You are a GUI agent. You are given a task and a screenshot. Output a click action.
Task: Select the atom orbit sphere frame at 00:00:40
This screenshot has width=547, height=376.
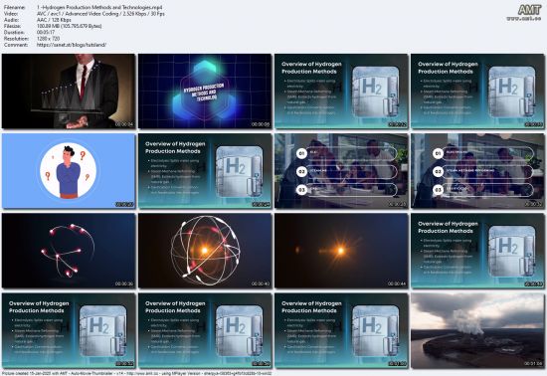[205, 251]
